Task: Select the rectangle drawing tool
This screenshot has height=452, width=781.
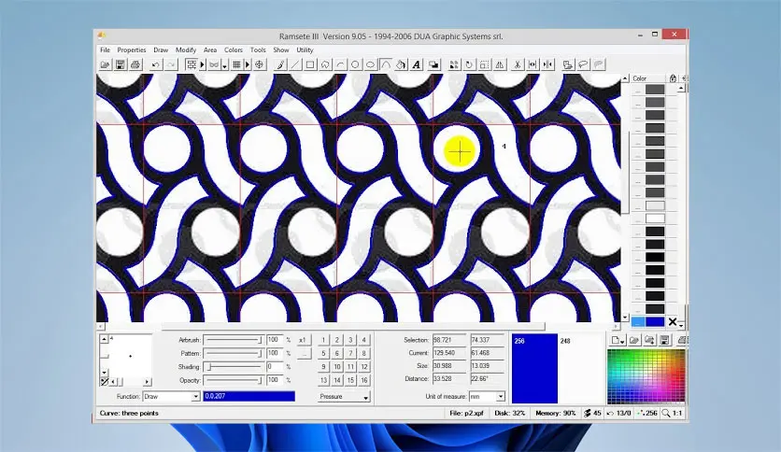Action: point(310,64)
